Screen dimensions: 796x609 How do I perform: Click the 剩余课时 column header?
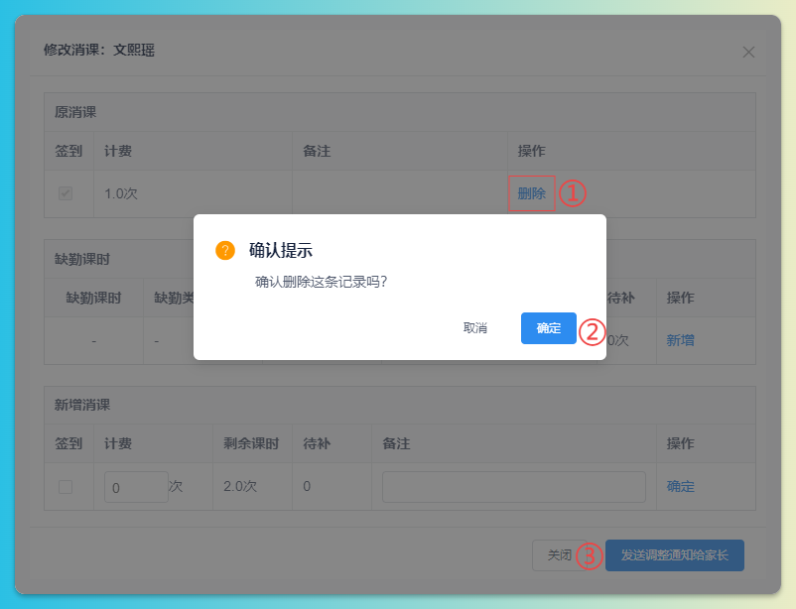pyautogui.click(x=251, y=443)
